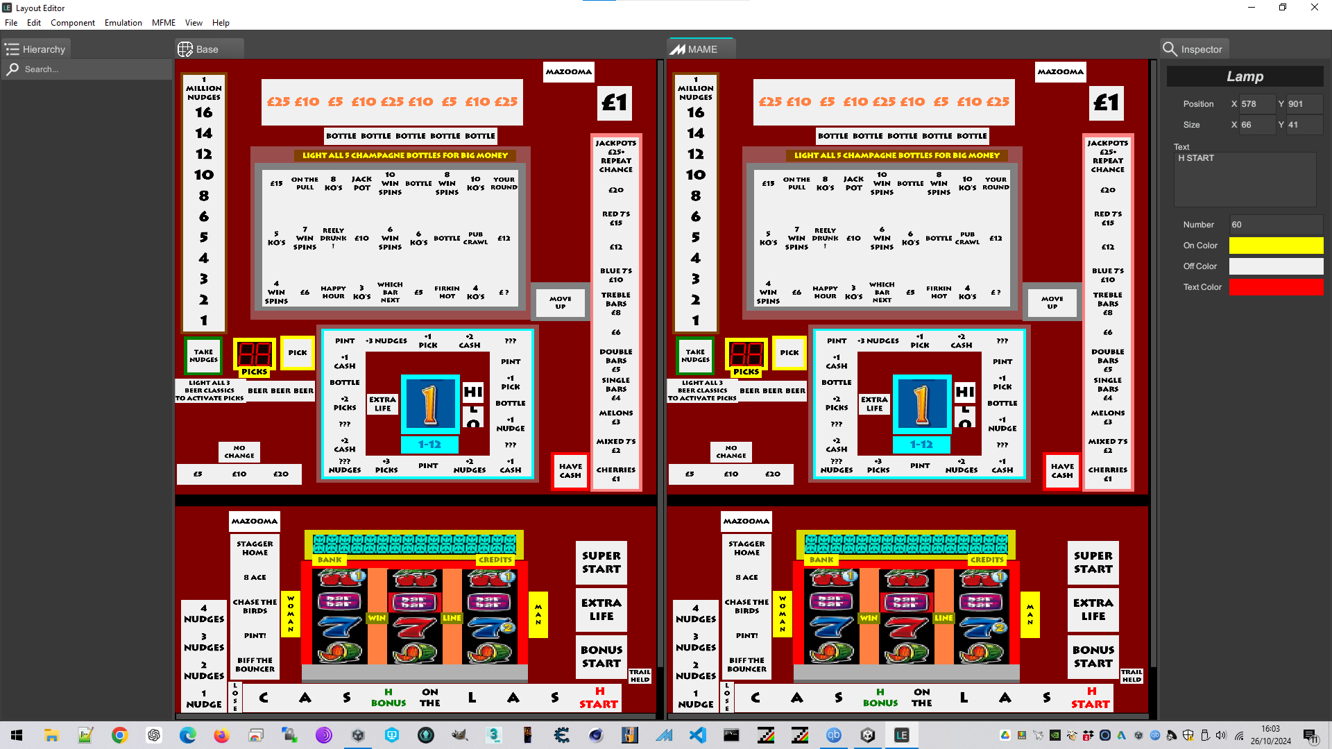Launch Microsoft Edge from taskbar

(188, 735)
